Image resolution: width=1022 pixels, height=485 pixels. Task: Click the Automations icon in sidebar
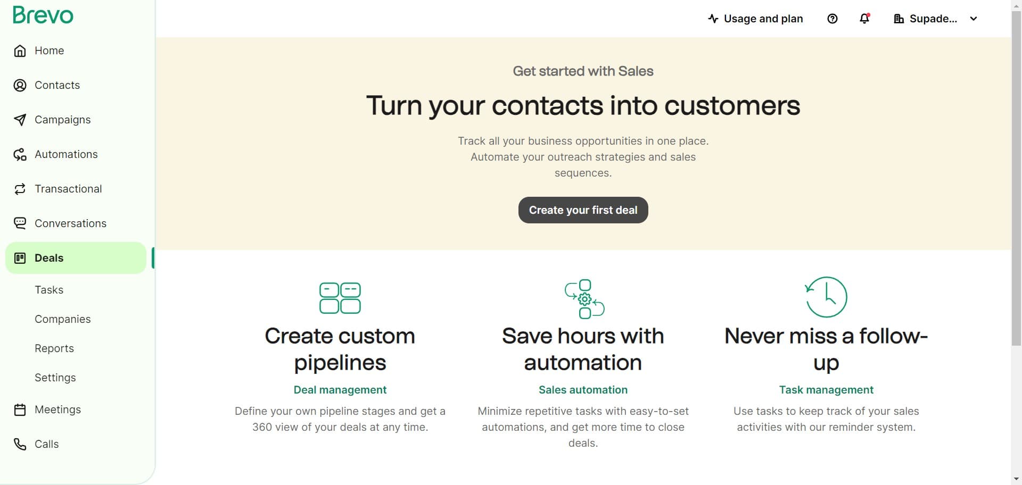20,154
